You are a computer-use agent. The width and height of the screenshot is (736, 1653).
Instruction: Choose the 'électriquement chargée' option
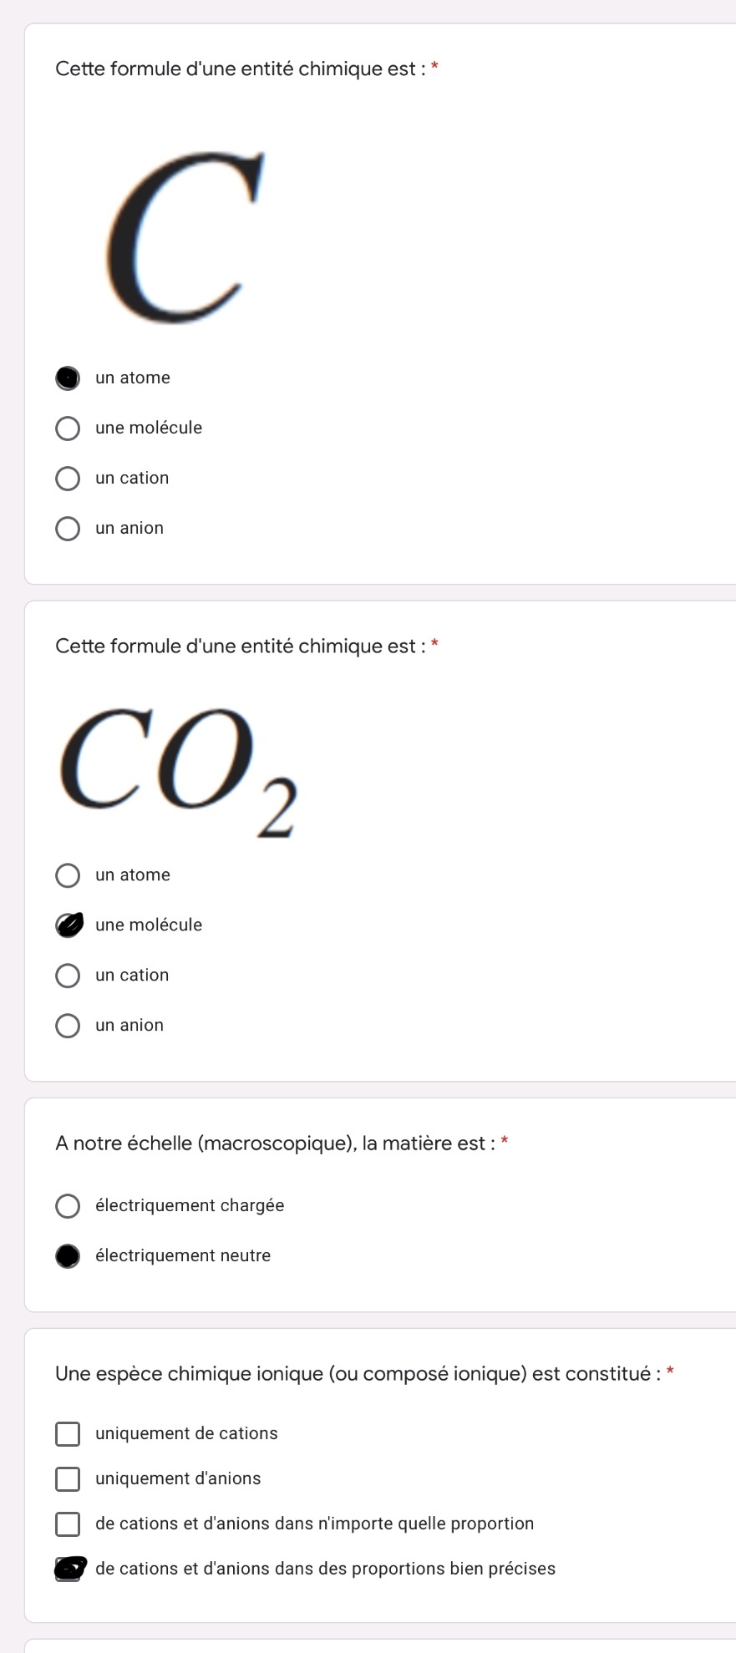tap(68, 1206)
